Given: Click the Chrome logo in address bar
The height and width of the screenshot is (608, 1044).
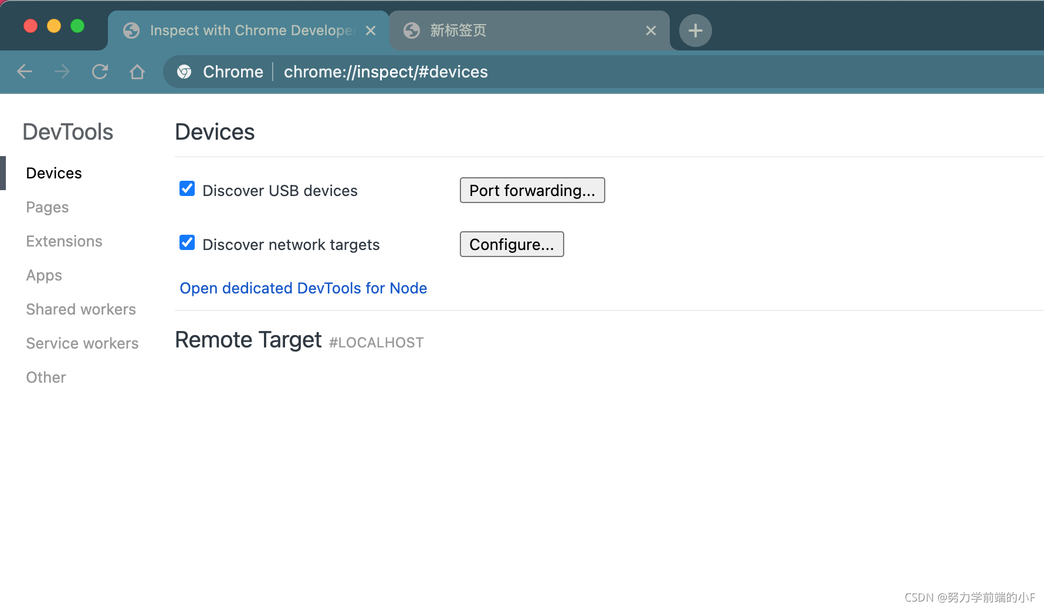Looking at the screenshot, I should [184, 72].
